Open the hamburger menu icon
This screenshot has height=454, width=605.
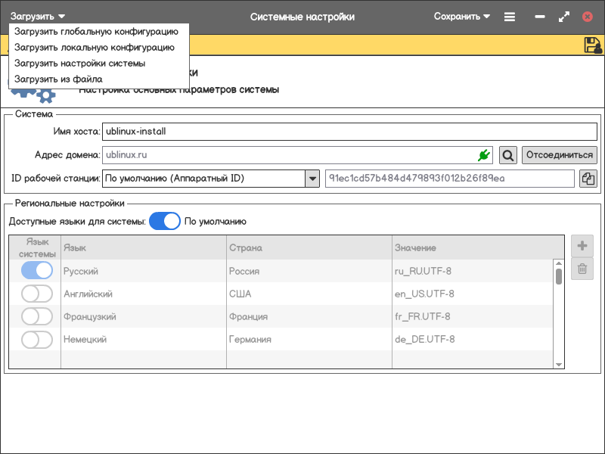tap(510, 17)
